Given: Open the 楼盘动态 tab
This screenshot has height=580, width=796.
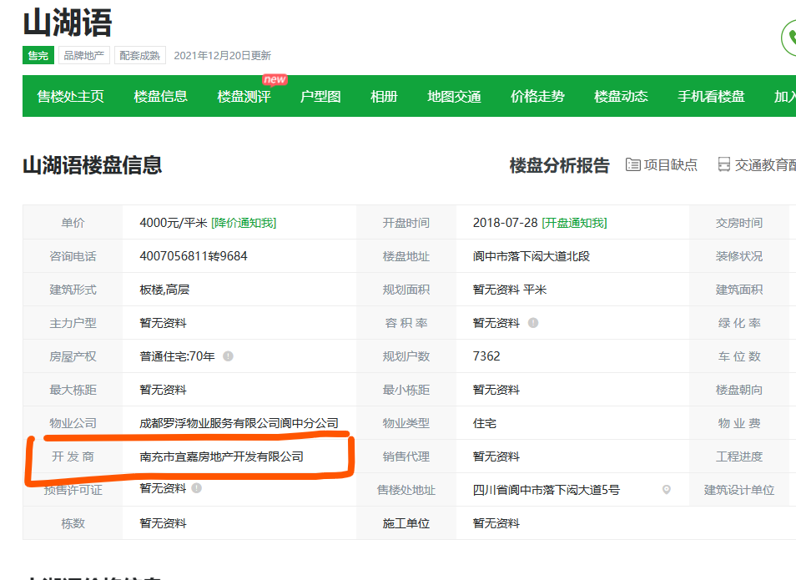Looking at the screenshot, I should 621,97.
